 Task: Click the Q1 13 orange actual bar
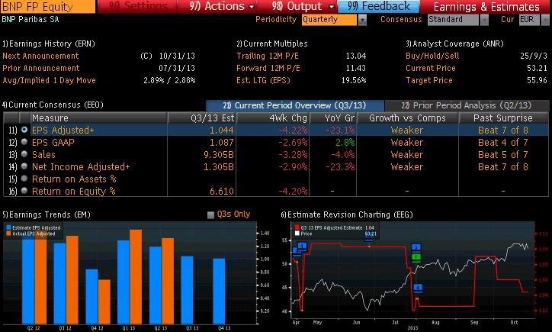click(136, 276)
